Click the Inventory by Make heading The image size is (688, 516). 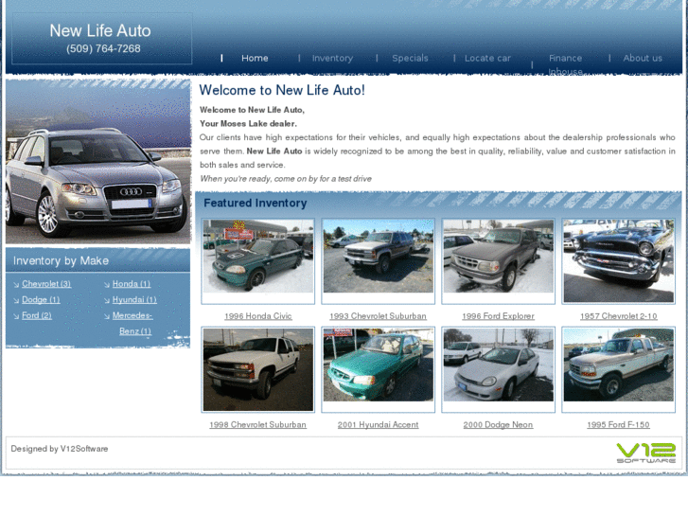[x=61, y=261]
